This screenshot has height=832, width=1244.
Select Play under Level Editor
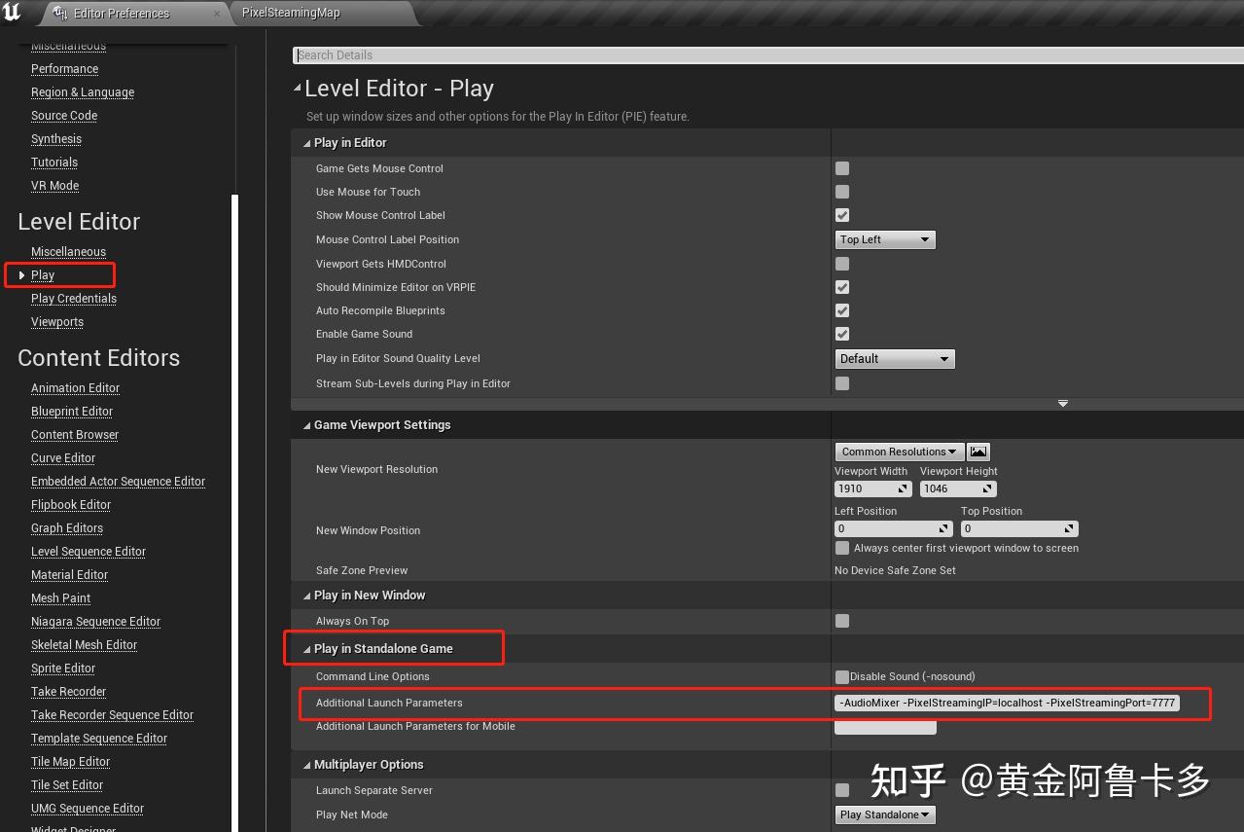[43, 274]
